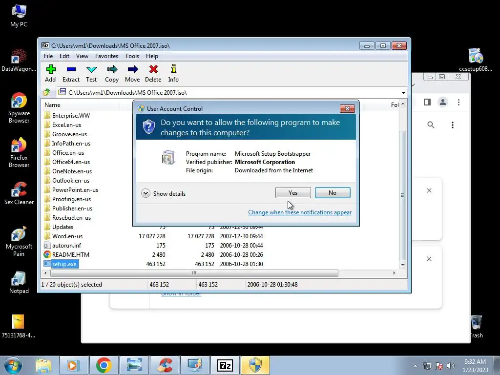The image size is (500, 375).
Task: Select the Notpad desktop icon
Action: (x=19, y=282)
